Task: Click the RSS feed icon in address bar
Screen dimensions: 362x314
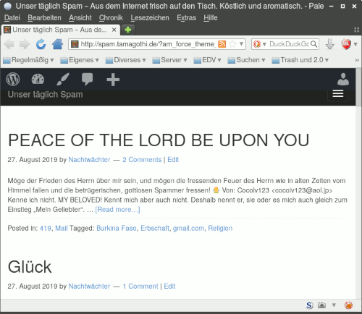Action: (x=222, y=44)
